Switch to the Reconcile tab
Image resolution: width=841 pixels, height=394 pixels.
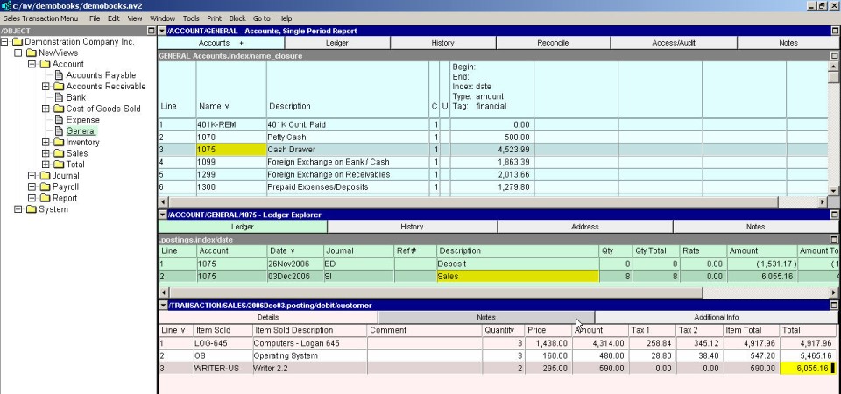pos(553,42)
